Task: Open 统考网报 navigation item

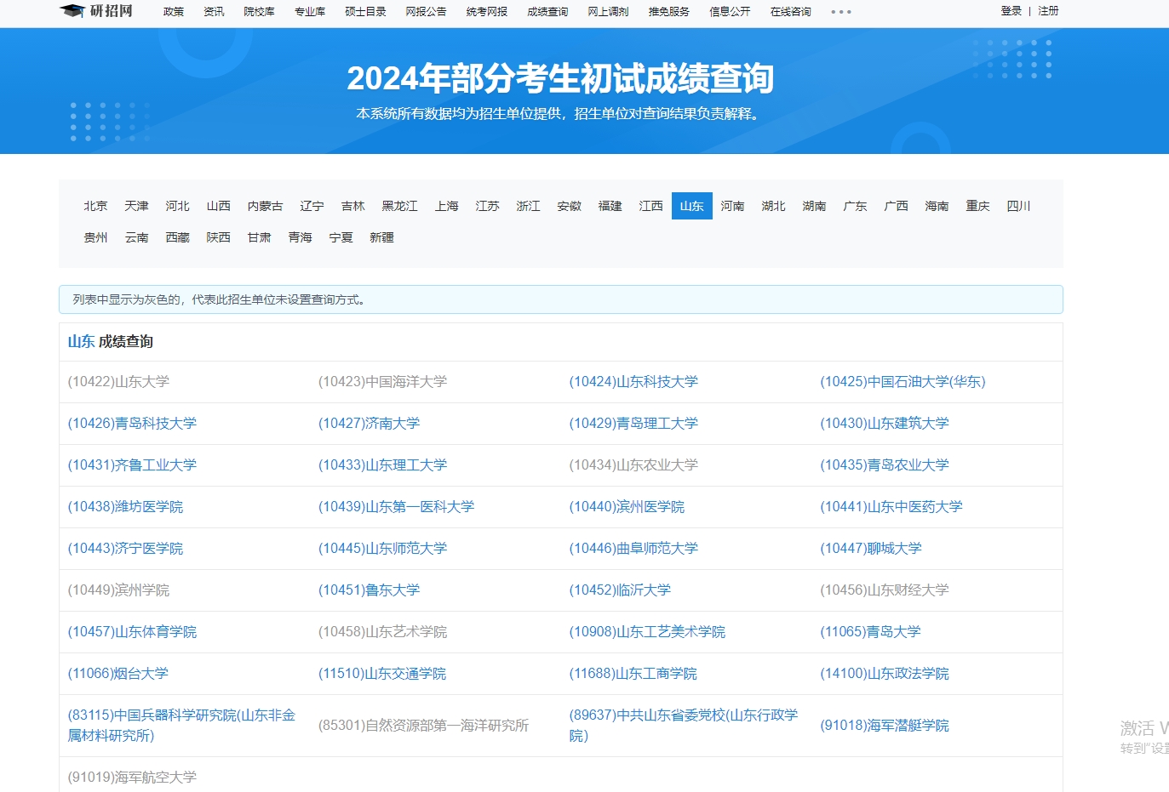Action: coord(487,12)
